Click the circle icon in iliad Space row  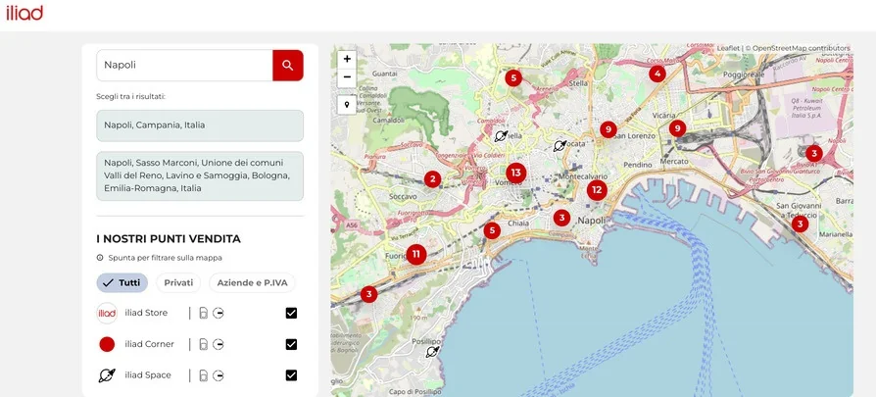219,375
